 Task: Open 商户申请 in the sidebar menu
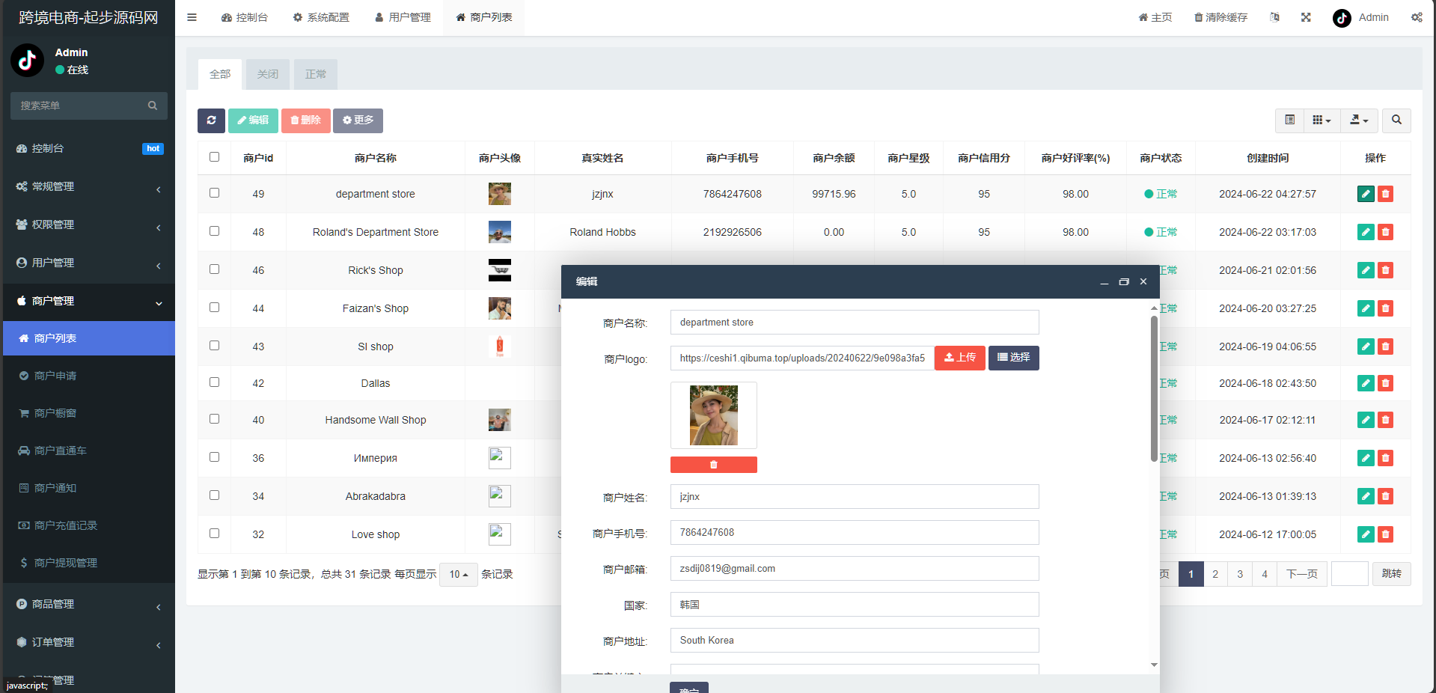[55, 376]
